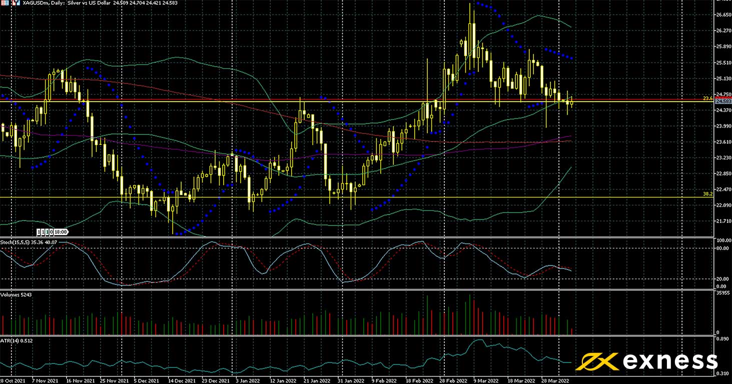The height and width of the screenshot is (384, 732).
Task: Click the 9 Feb 2022 date label
Action: point(385,380)
